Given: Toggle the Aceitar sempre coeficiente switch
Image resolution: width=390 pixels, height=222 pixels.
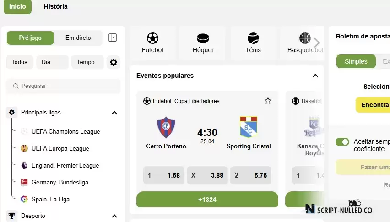Looking at the screenshot, I should pos(342,142).
